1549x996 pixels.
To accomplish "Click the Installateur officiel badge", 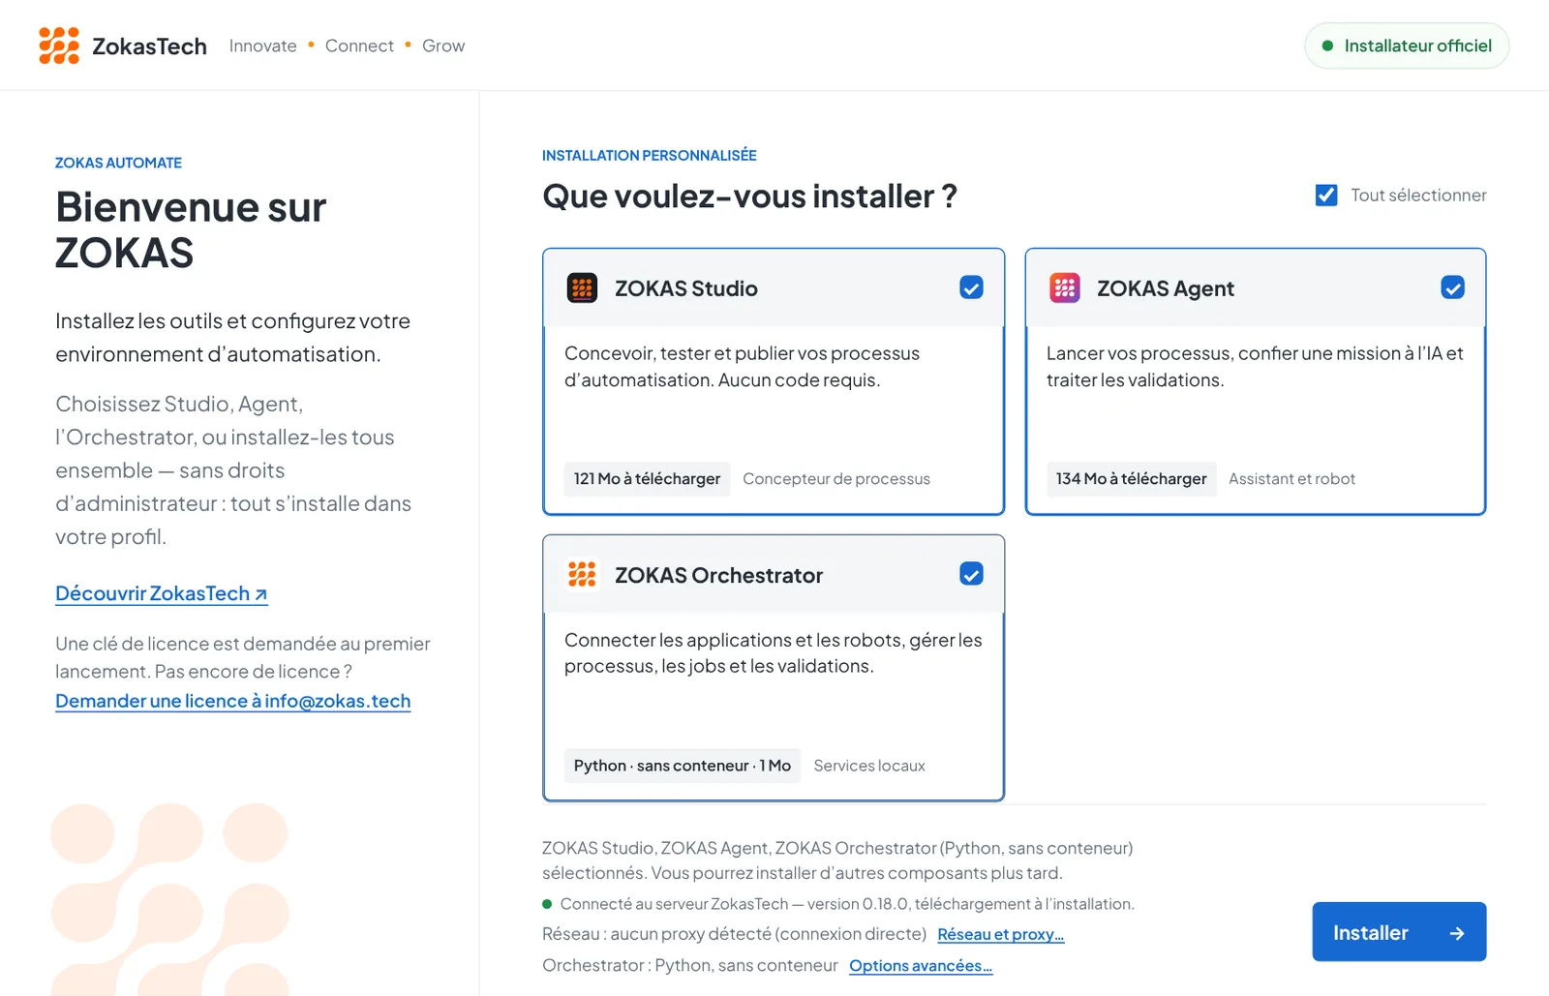I will coord(1407,45).
